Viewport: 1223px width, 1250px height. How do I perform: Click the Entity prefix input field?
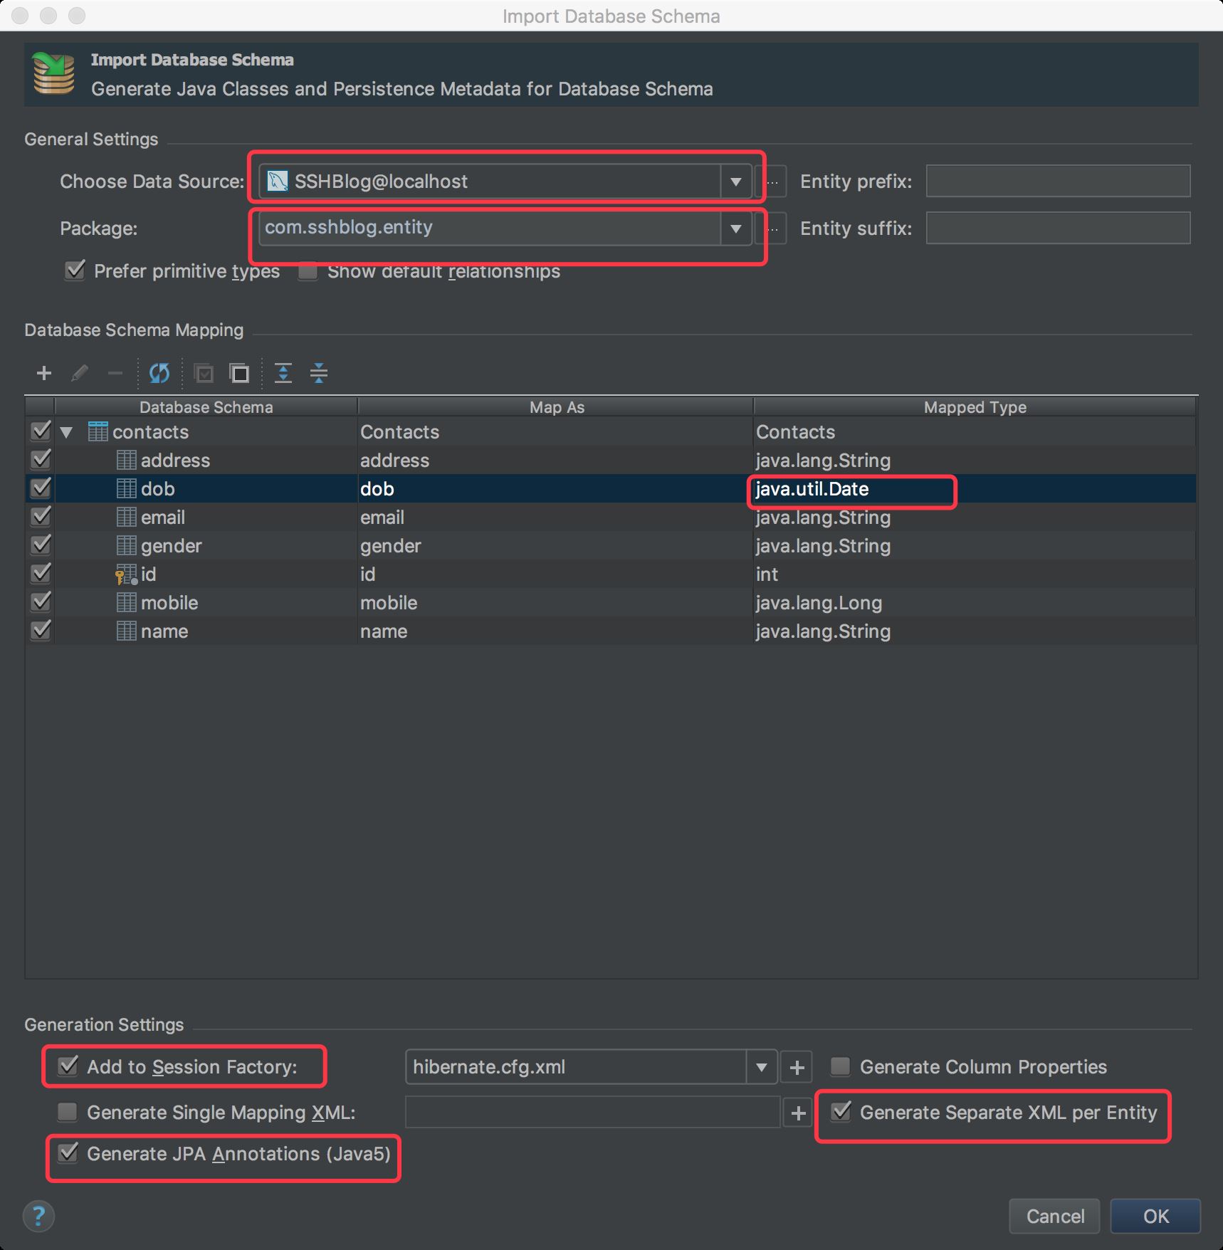tap(1057, 182)
